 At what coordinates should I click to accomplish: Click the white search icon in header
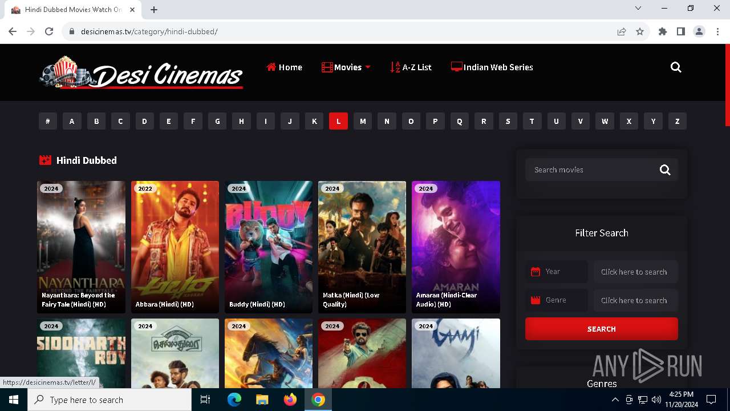tap(676, 67)
